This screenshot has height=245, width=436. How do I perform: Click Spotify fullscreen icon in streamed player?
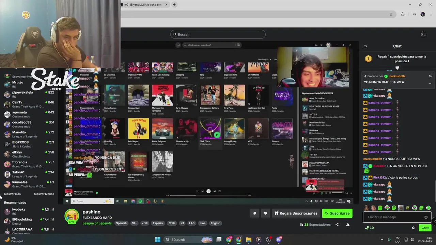[x=351, y=193]
